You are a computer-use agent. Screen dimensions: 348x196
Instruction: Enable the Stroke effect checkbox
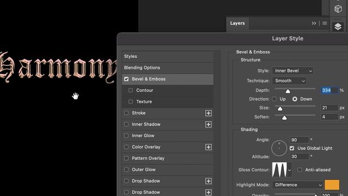[x=126, y=113]
